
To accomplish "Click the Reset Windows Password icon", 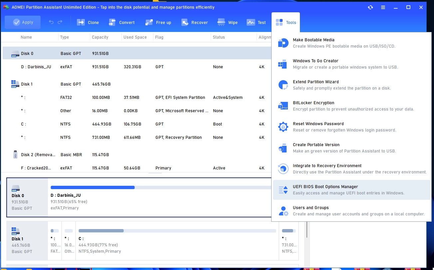I will click(283, 127).
